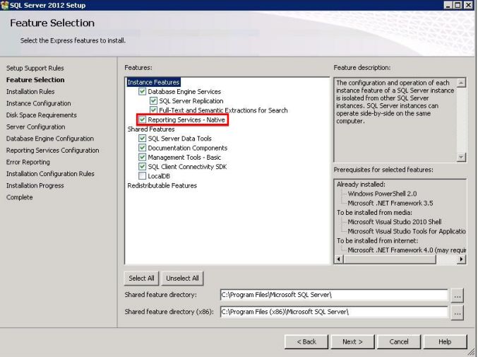Screen dimensions: 478x357
Task: Select the Installation Progress step
Action: tap(35, 185)
